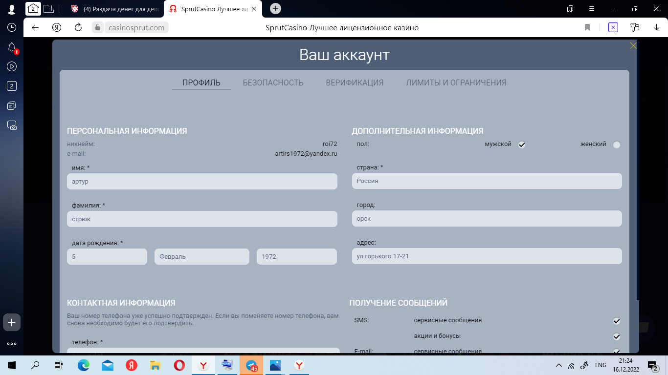This screenshot has width=668, height=375.
Task: Switch to the БЕЗОПАСНОСТЬ tab
Action: [273, 83]
